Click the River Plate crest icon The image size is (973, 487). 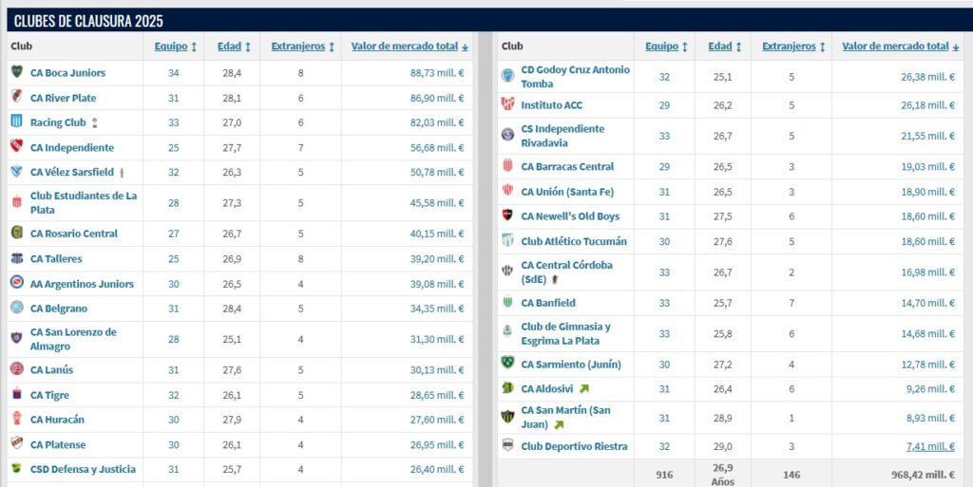(17, 97)
